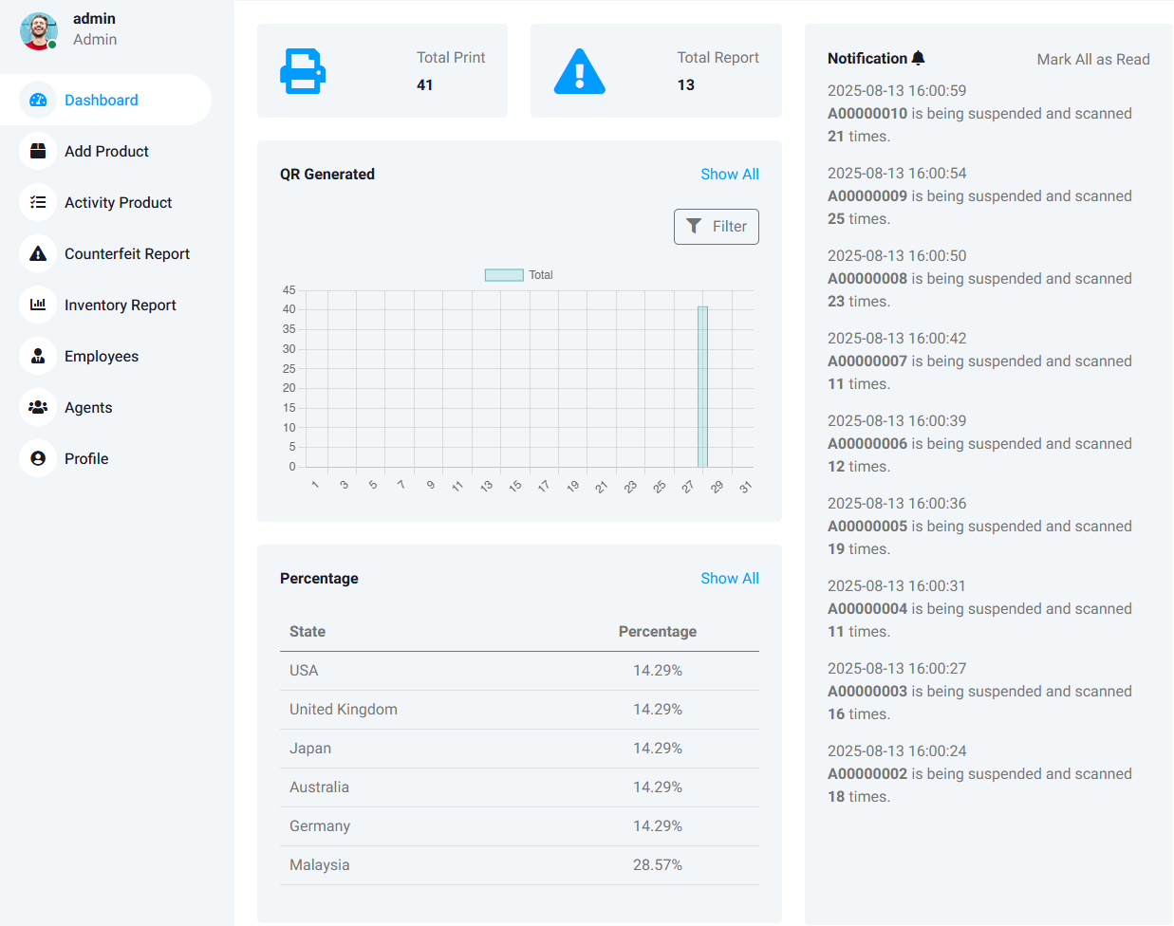1174x926 pixels.
Task: Click Show All in Percentage panel
Action: pos(729,579)
